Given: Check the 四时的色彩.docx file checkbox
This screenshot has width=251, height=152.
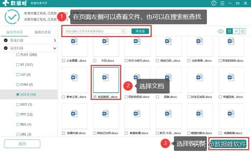Looking at the screenshot, I should click(x=126, y=97).
